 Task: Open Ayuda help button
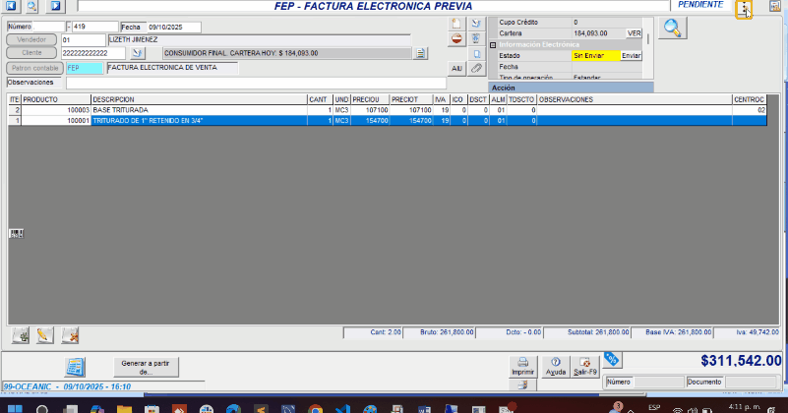(x=556, y=367)
